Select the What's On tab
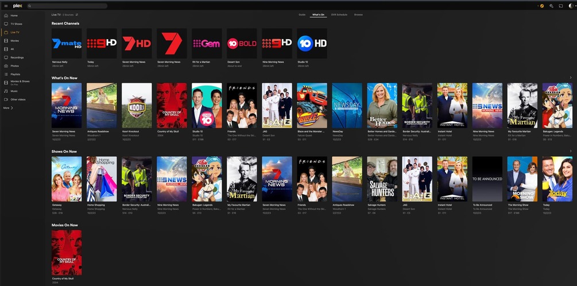577x286 pixels. tap(318, 15)
